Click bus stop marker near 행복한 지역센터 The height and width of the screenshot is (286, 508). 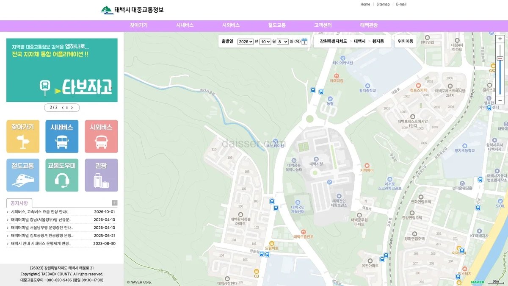[489, 108]
